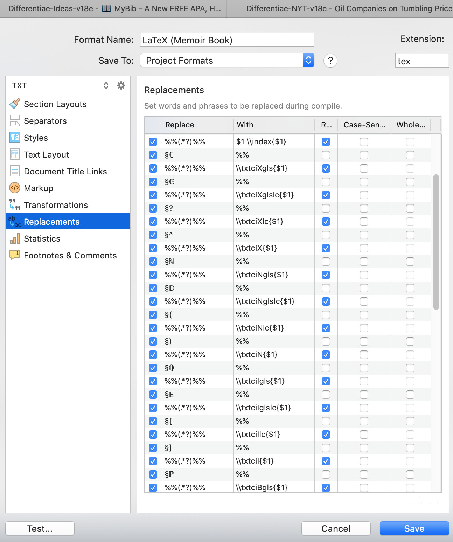Viewport: 453px width, 542px height.
Task: Enable Case-Sensitive for the §D row
Action: point(364,288)
